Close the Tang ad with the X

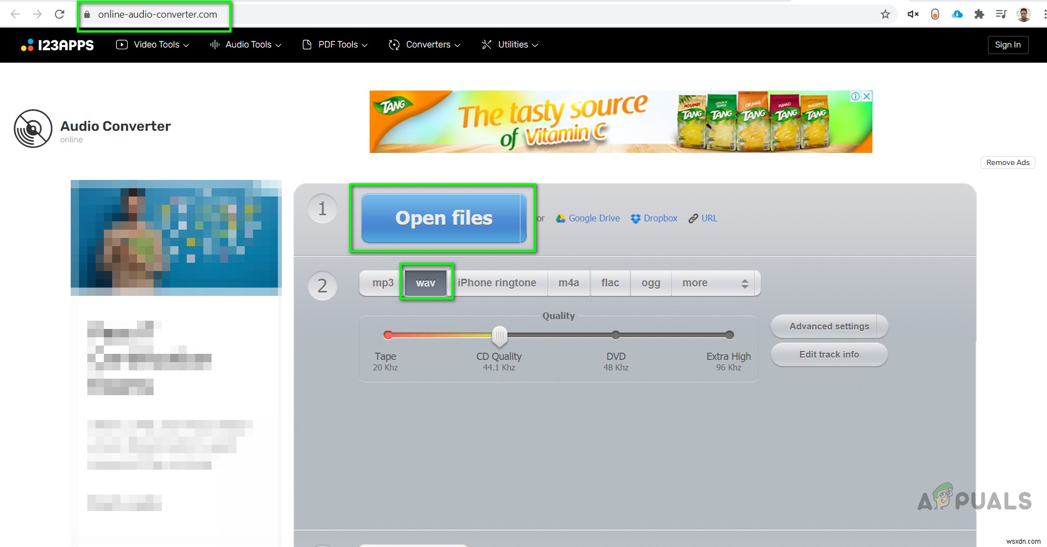coord(867,96)
